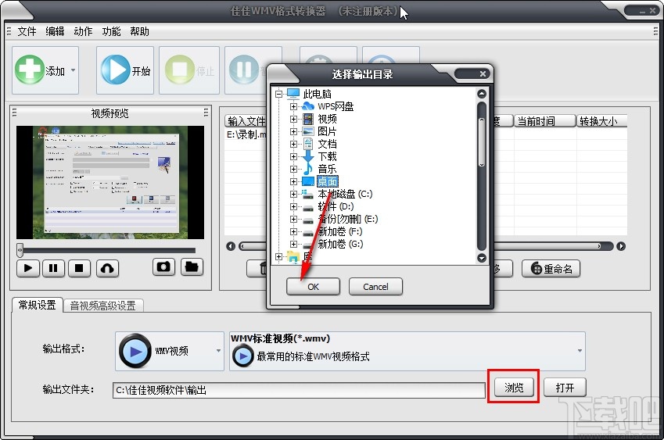Select 桌面 in the folder tree
This screenshot has width=664, height=440.
point(328,181)
